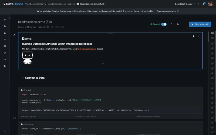Open the notifications bell
Image resolution: width=216 pixels, height=135 pixels.
[x=204, y=4]
